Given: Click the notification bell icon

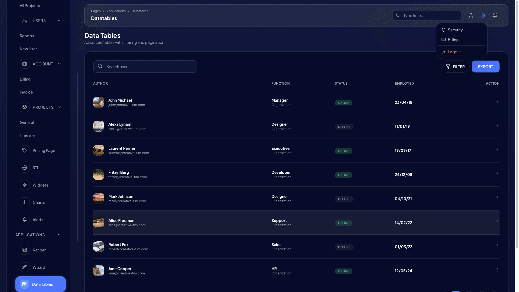Looking at the screenshot, I should [495, 15].
